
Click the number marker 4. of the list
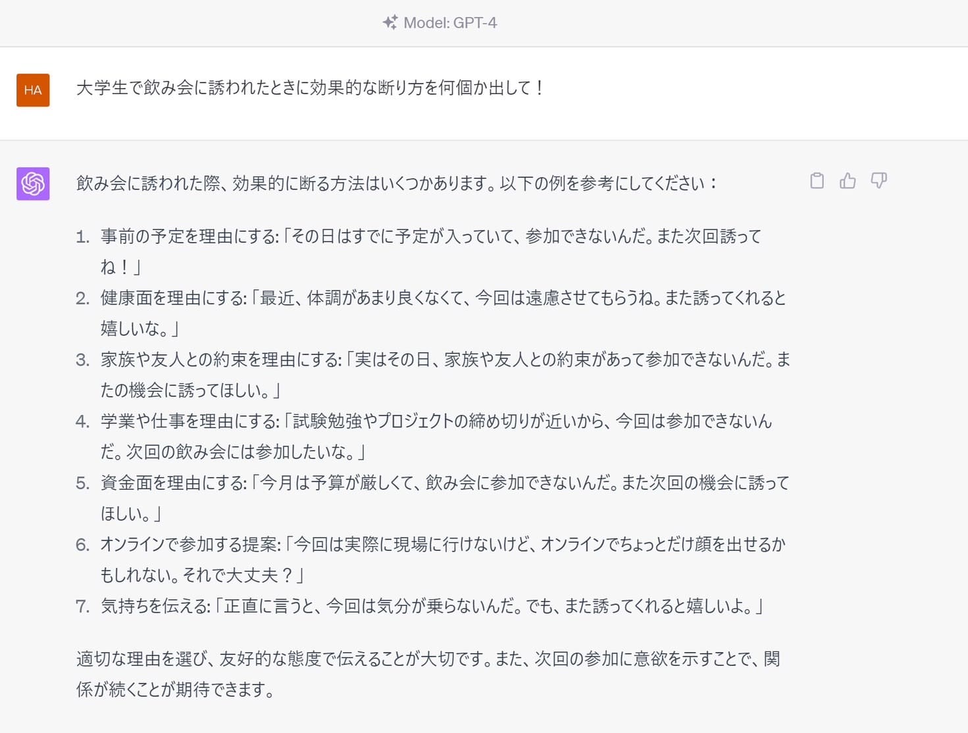click(x=82, y=422)
